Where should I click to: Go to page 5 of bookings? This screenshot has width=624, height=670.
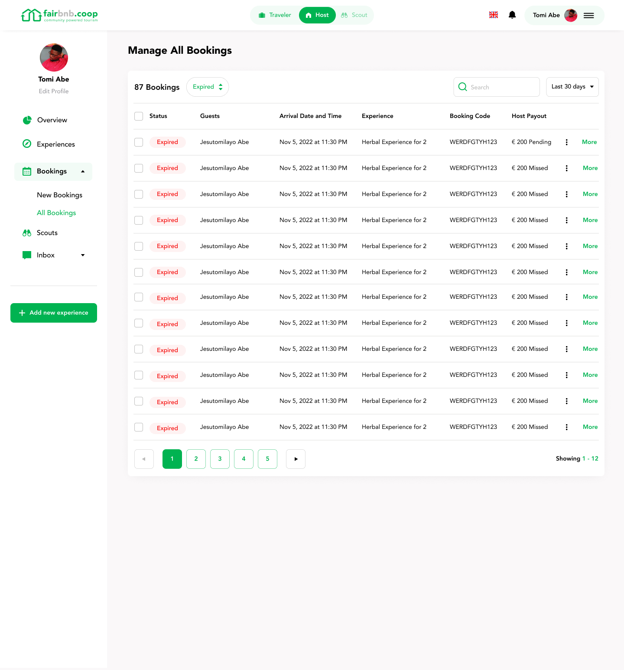[267, 459]
